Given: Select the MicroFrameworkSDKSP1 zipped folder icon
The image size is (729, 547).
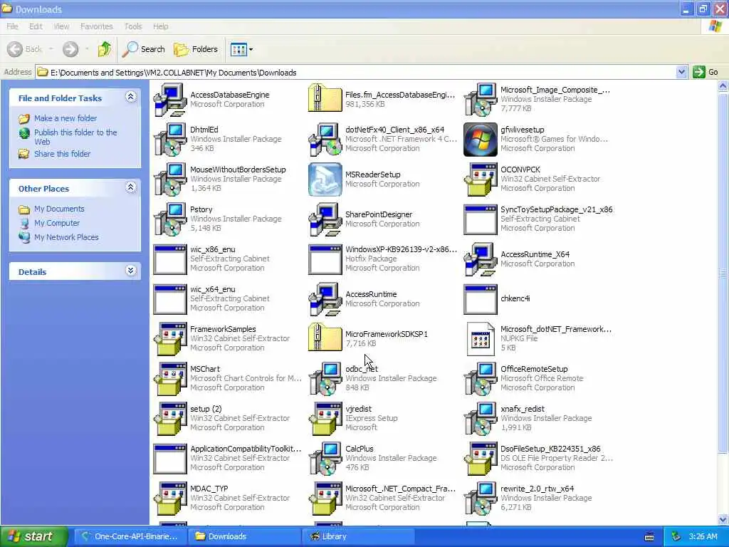Looking at the screenshot, I should coord(325,337).
